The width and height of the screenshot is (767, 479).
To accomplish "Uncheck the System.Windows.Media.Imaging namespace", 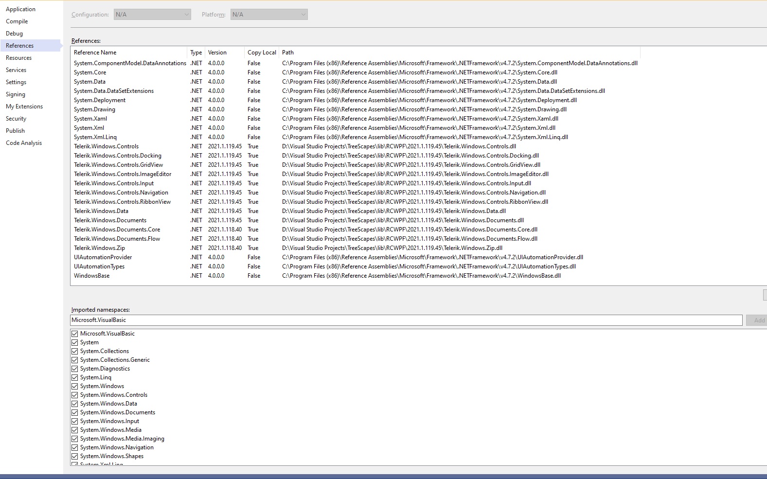I will click(75, 439).
